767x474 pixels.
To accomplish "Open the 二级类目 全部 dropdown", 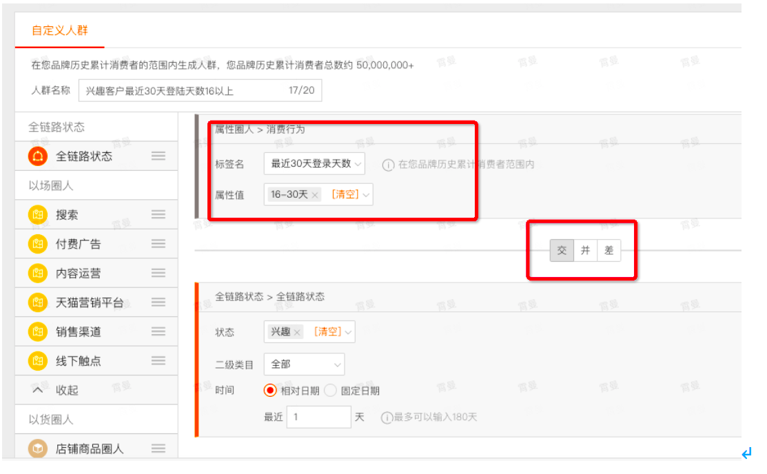I will tap(304, 364).
